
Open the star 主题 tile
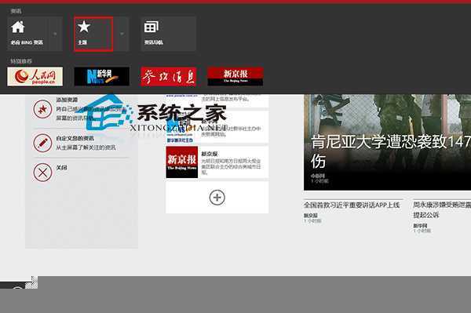pos(93,34)
